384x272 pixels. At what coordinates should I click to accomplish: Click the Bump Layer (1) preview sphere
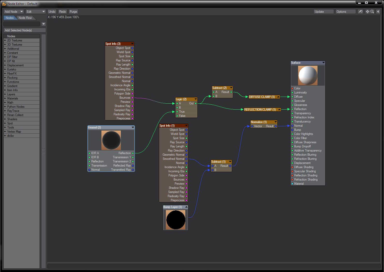[x=175, y=220]
